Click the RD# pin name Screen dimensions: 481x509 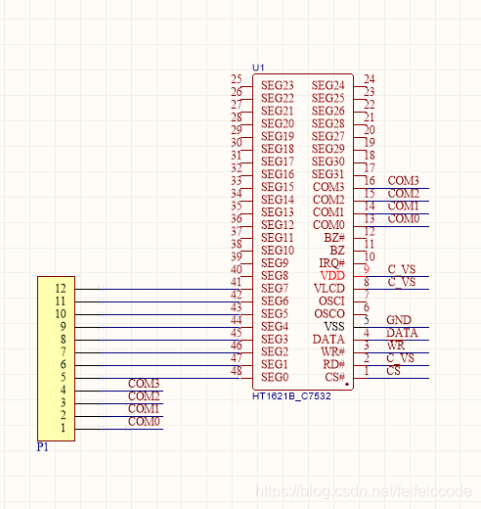333,364
